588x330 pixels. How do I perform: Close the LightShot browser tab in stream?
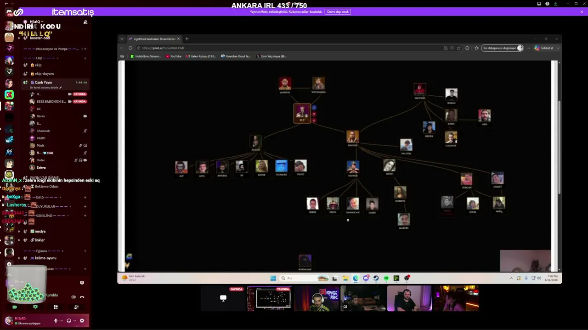click(x=179, y=39)
